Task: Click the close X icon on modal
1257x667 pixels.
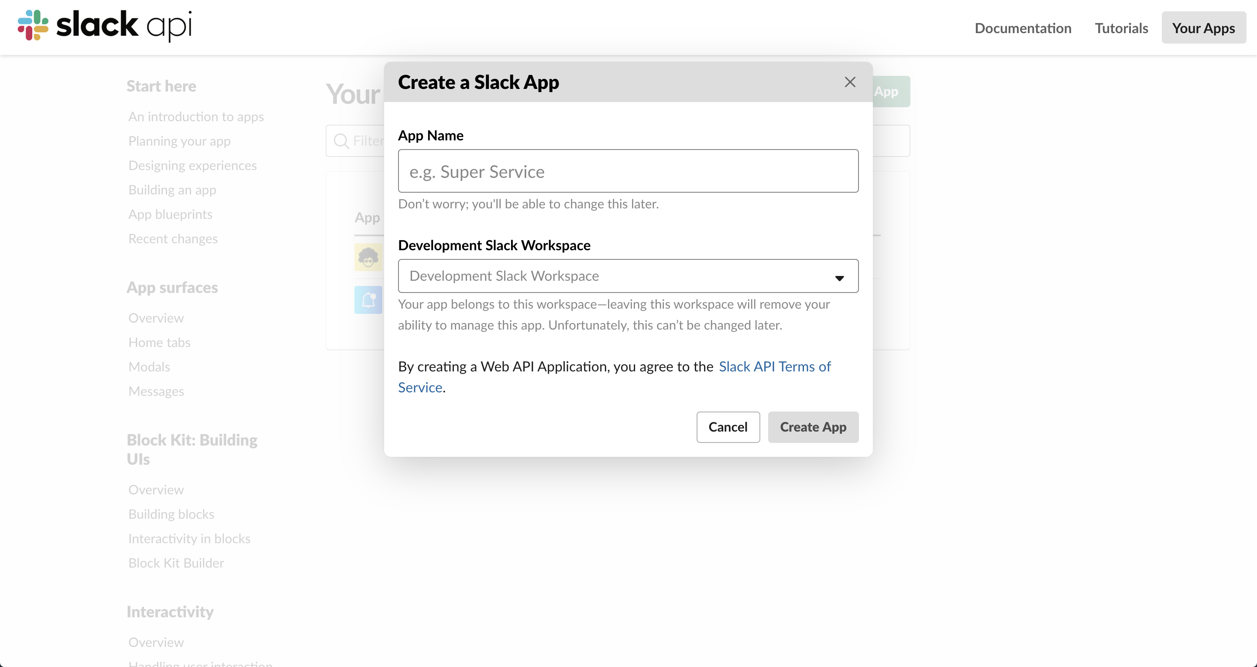Action: [850, 82]
